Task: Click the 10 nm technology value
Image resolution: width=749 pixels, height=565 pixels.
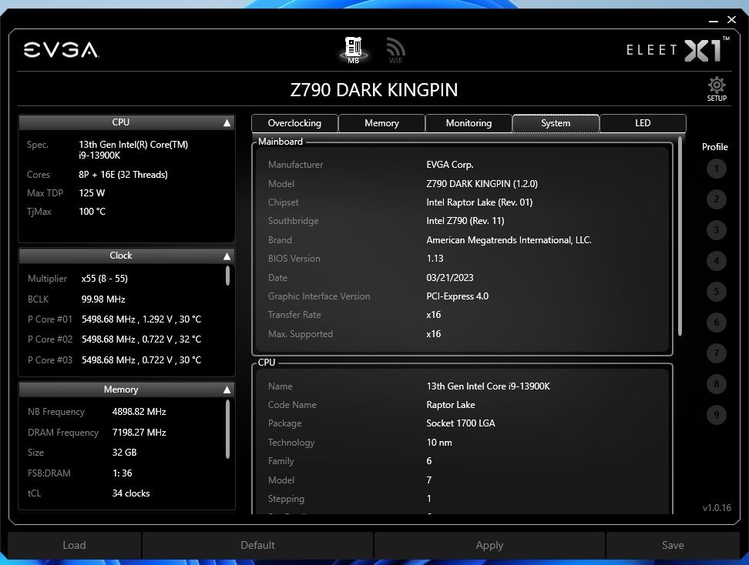Action: 439,443
